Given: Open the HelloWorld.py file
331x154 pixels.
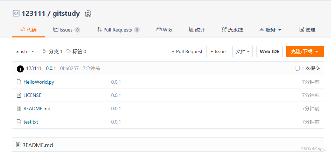Looking at the screenshot, I should click(39, 82).
